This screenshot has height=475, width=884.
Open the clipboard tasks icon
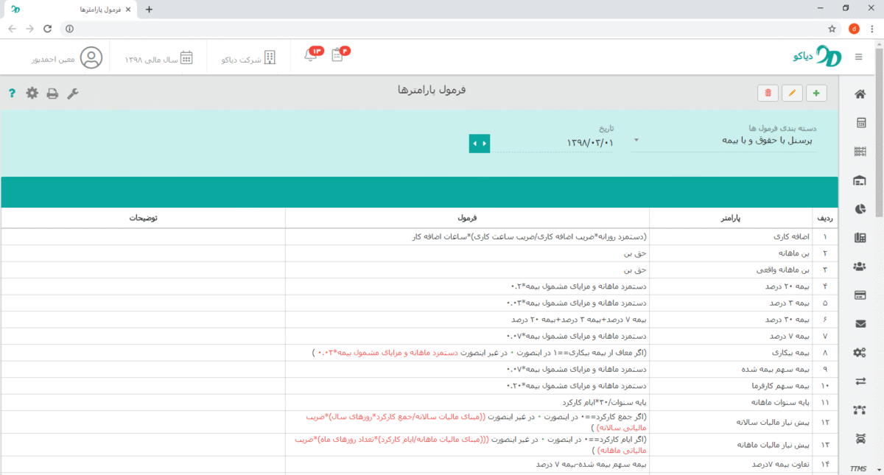click(337, 55)
